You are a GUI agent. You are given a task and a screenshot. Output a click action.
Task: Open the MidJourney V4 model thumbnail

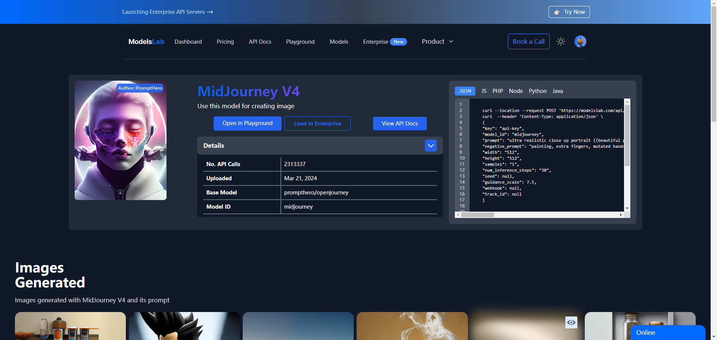(x=121, y=140)
